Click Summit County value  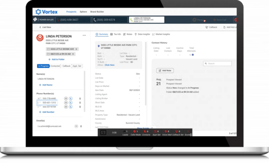(x=133, y=123)
